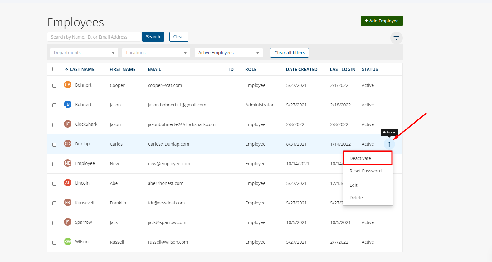Click the Actions three-dot menu for Dunlap
The image size is (492, 262).
pyautogui.click(x=389, y=144)
